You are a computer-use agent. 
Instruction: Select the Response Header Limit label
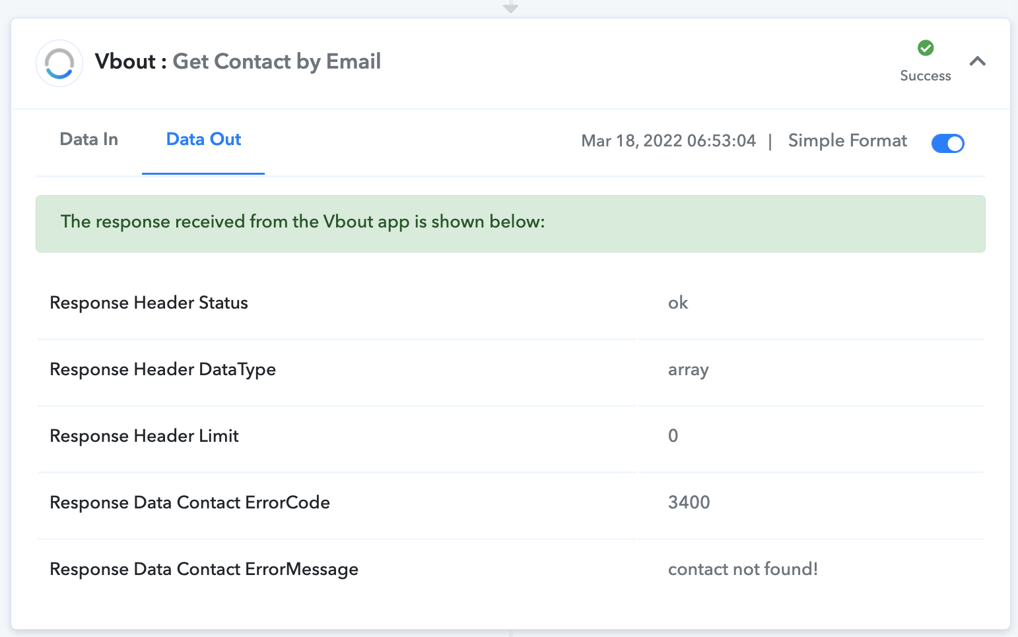[144, 436]
